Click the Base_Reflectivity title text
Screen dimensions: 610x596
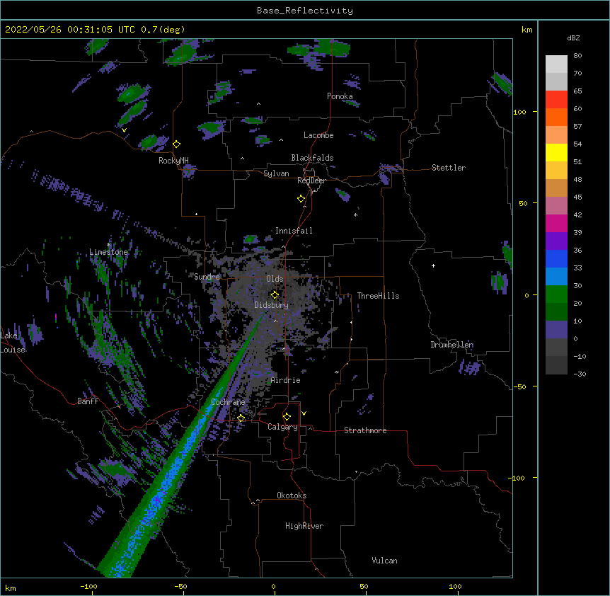[305, 11]
